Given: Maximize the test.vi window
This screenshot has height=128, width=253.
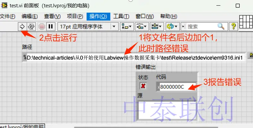Looking at the screenshot, I should 237,6.
